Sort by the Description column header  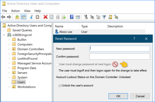tap(126, 26)
